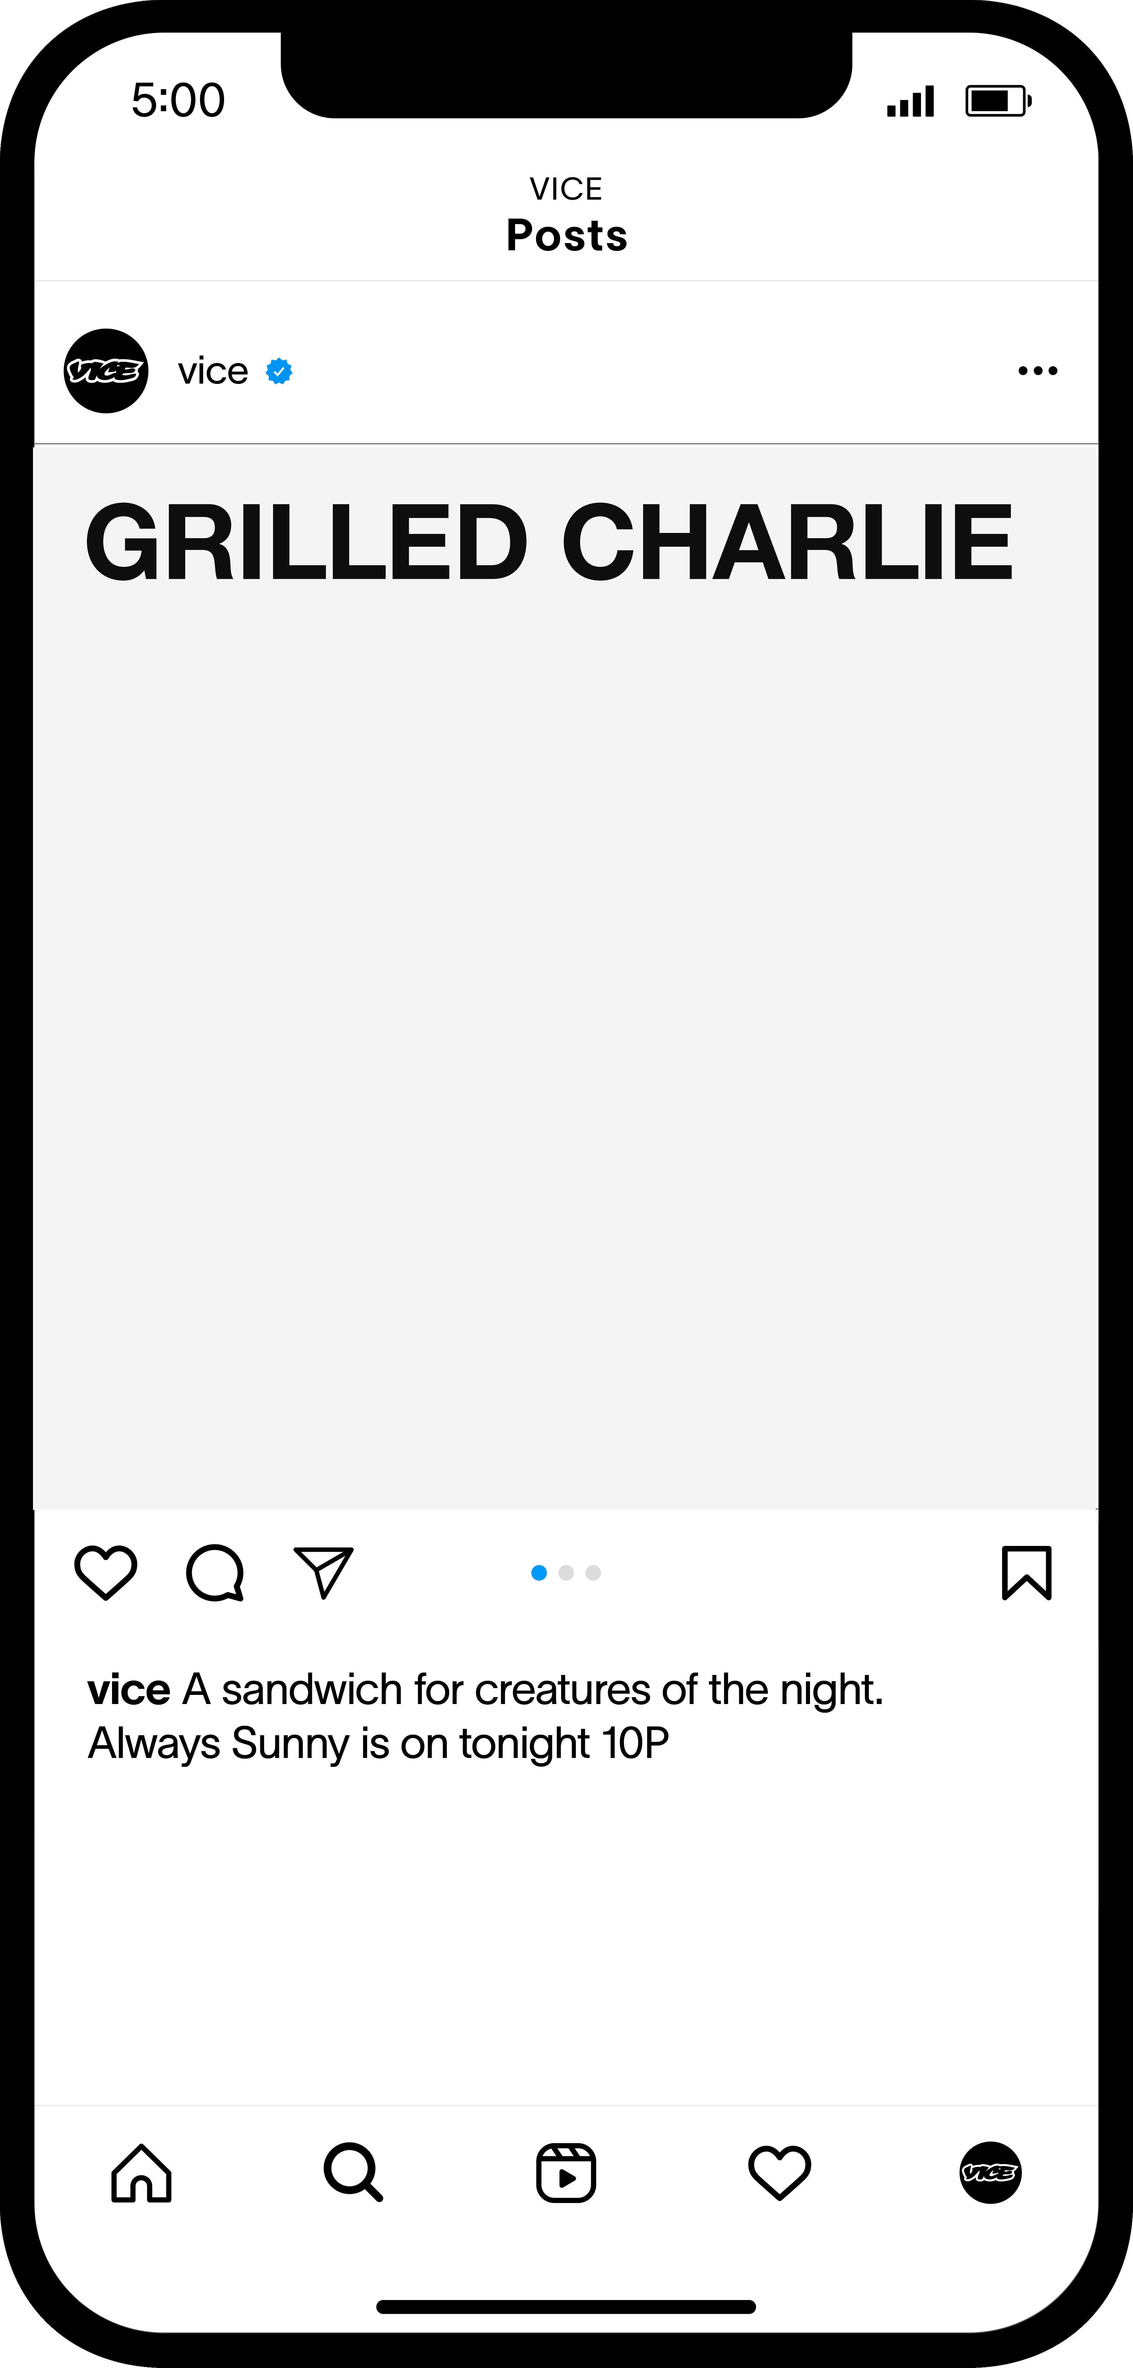Jump to the second carousel dot
Viewport: 1133px width, 2368px height.
(x=566, y=1573)
